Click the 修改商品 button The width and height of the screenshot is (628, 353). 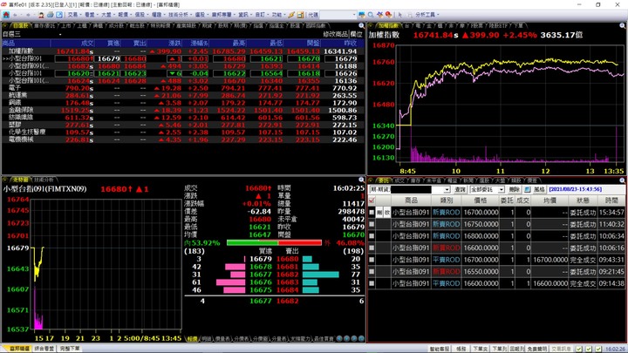[335, 34]
